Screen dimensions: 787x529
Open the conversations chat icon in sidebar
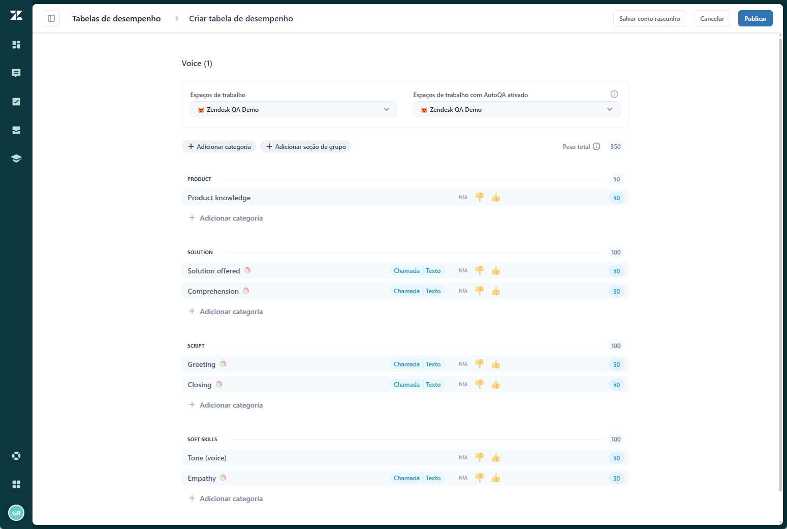16,73
